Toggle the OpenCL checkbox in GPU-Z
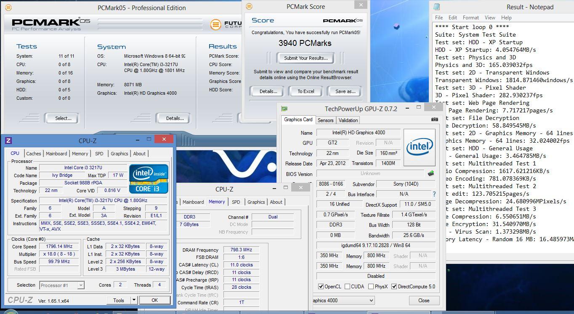This screenshot has height=314, width=574. (322, 287)
